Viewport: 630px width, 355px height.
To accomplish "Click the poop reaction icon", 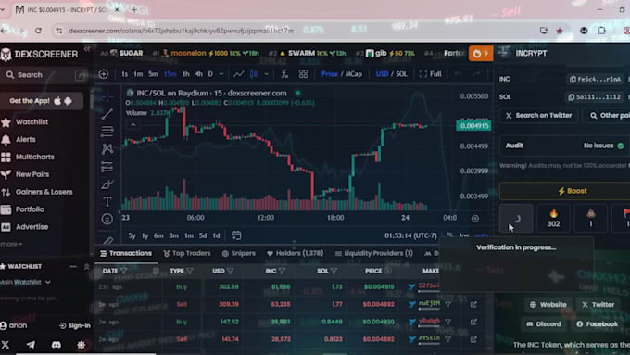I will click(x=591, y=219).
